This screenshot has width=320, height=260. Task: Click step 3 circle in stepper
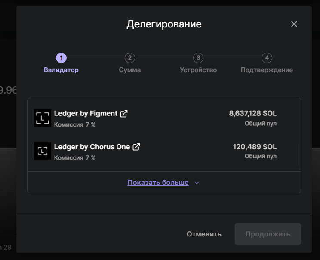click(198, 57)
